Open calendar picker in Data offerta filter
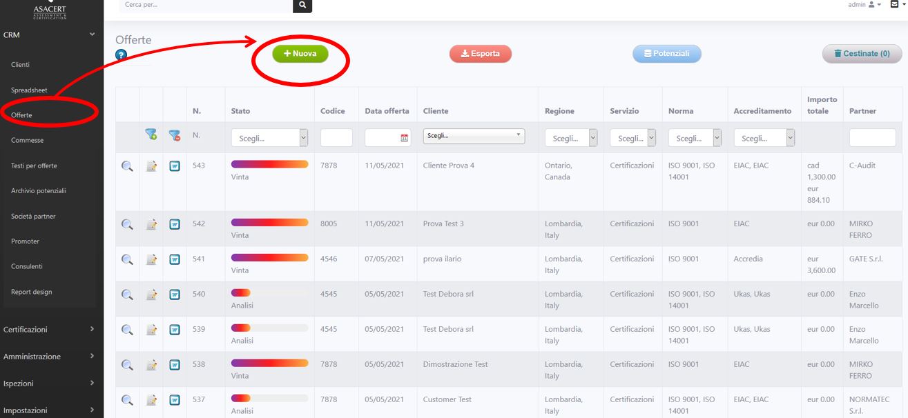 [x=405, y=138]
